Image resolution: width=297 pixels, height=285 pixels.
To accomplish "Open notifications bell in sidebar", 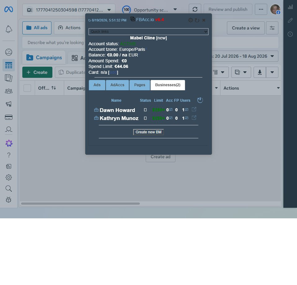I will (9, 29).
